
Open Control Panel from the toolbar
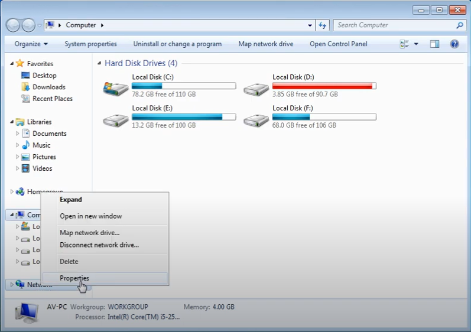(x=338, y=44)
